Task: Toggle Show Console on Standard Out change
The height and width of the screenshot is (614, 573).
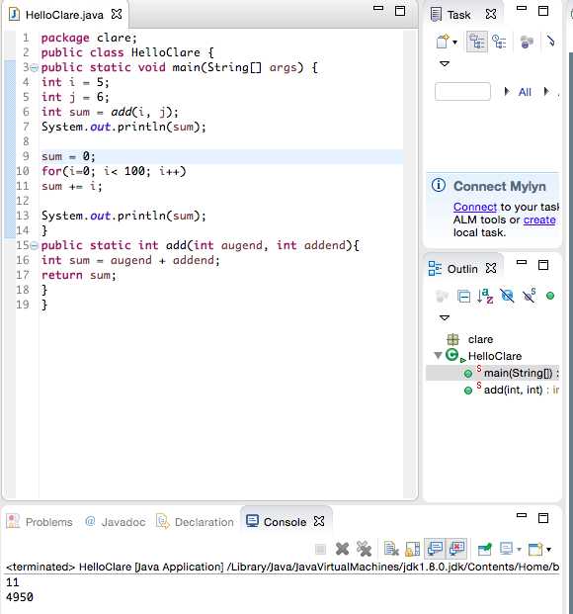Action: pos(435,549)
